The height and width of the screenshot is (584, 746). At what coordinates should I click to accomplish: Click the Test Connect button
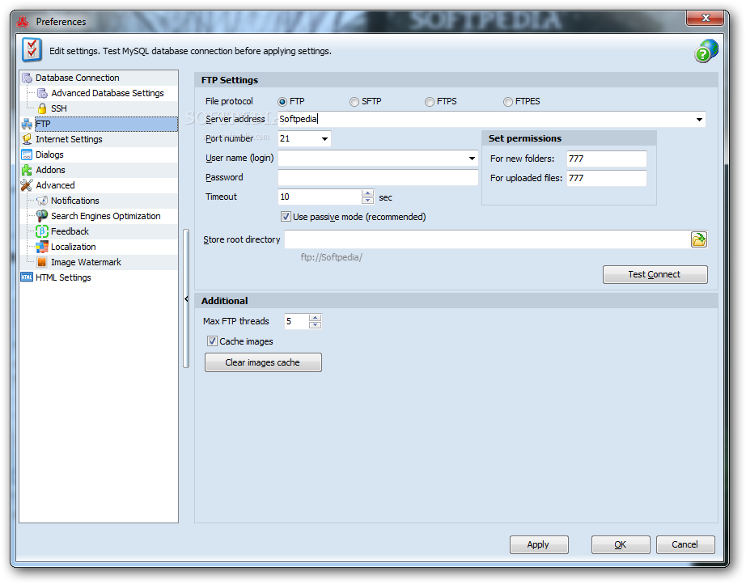[655, 274]
